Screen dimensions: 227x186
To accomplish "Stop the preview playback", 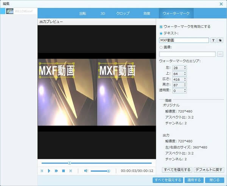I will coord(64,171).
